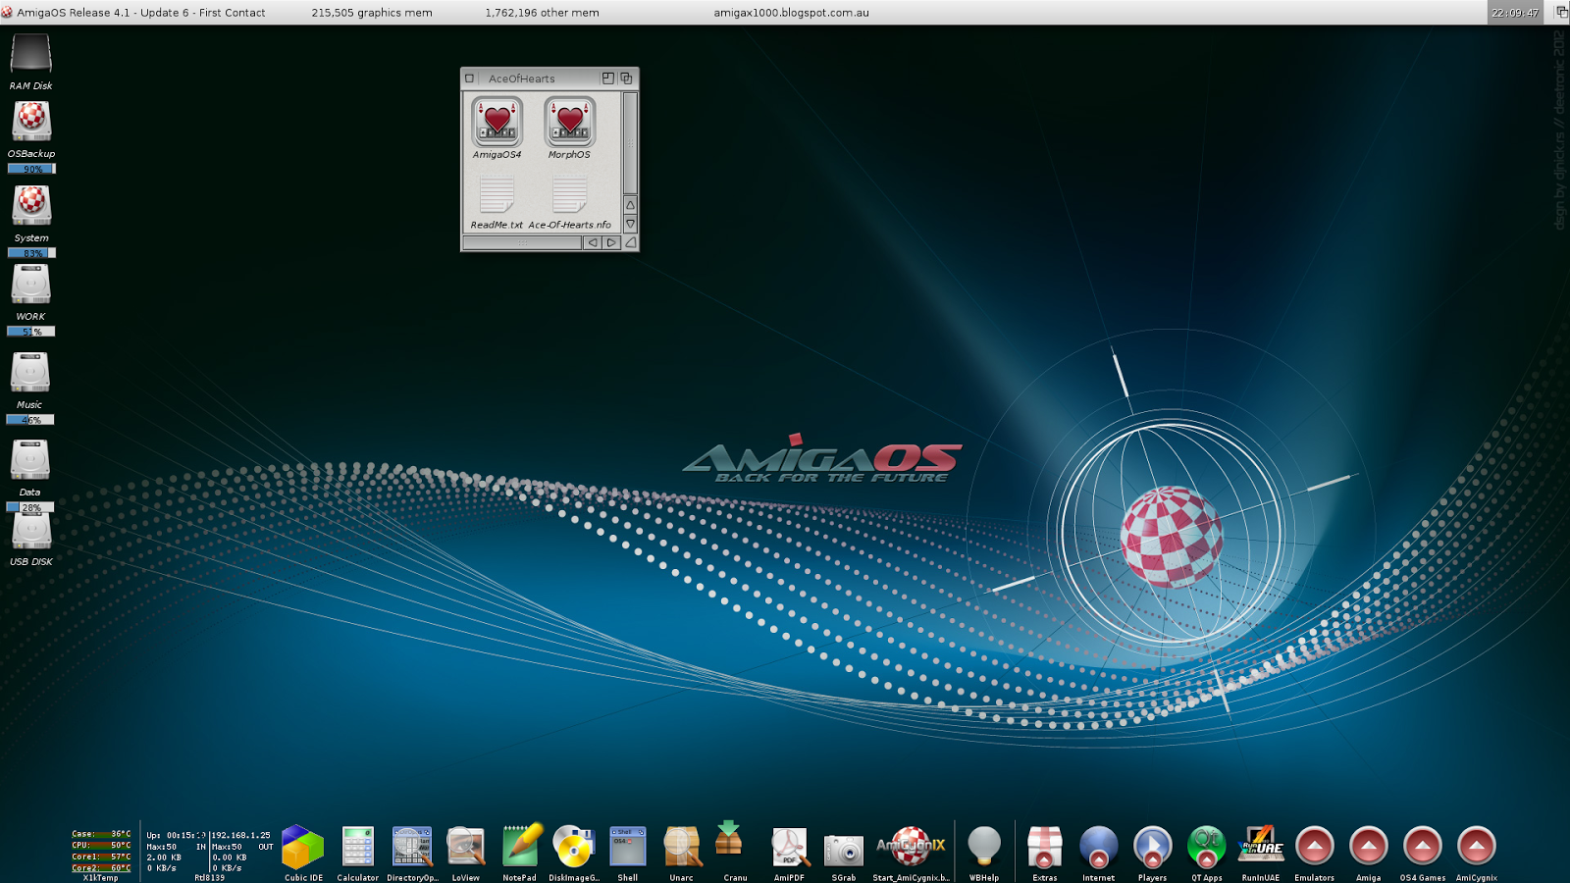The width and height of the screenshot is (1570, 883).
Task: Click the AmigaOS Release 4.1 title text
Action: click(141, 13)
